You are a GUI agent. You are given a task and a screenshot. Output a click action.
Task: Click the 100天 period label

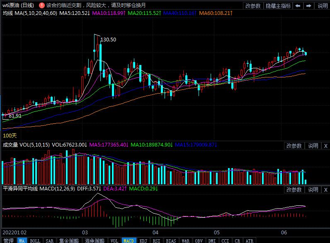pyautogui.click(x=10, y=135)
